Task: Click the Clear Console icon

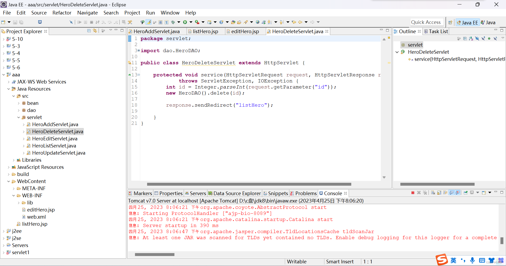Action: [x=433, y=193]
